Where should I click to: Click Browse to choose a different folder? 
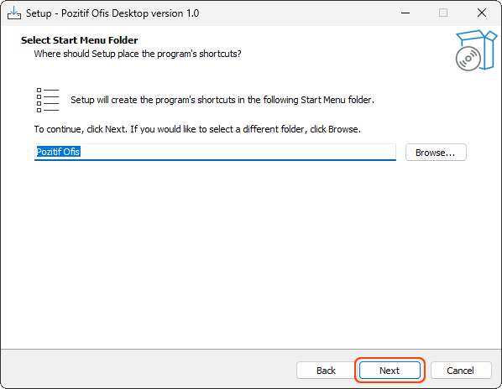click(436, 153)
